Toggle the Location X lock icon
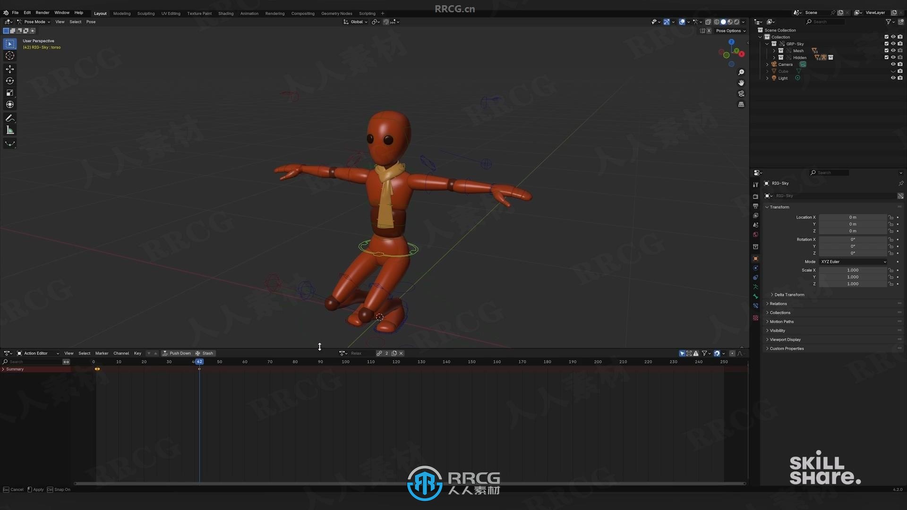Viewport: 907px width, 510px height. pyautogui.click(x=891, y=217)
